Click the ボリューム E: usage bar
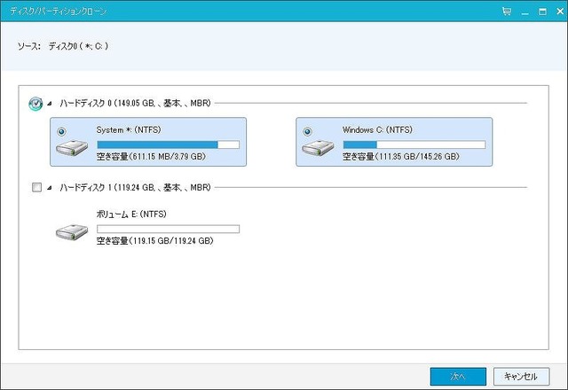 [x=168, y=229]
